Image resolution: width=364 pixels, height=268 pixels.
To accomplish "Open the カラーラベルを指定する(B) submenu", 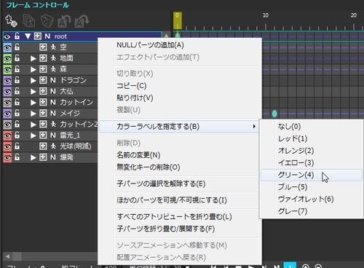I will tap(179, 127).
